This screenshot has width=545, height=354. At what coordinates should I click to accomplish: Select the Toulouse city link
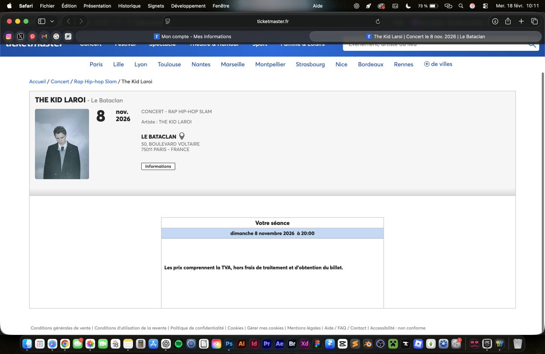coord(169,65)
